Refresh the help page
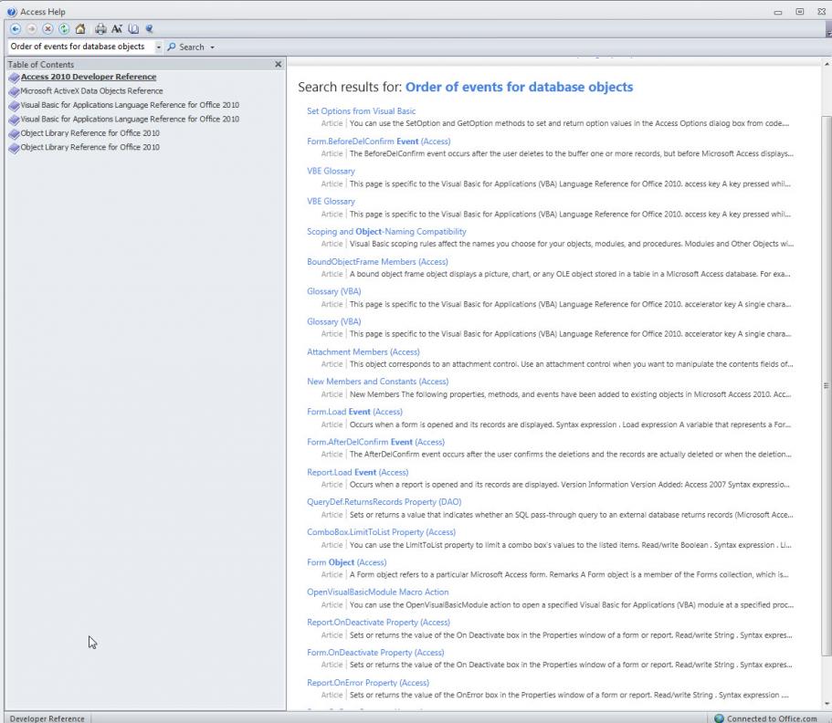 click(x=64, y=29)
